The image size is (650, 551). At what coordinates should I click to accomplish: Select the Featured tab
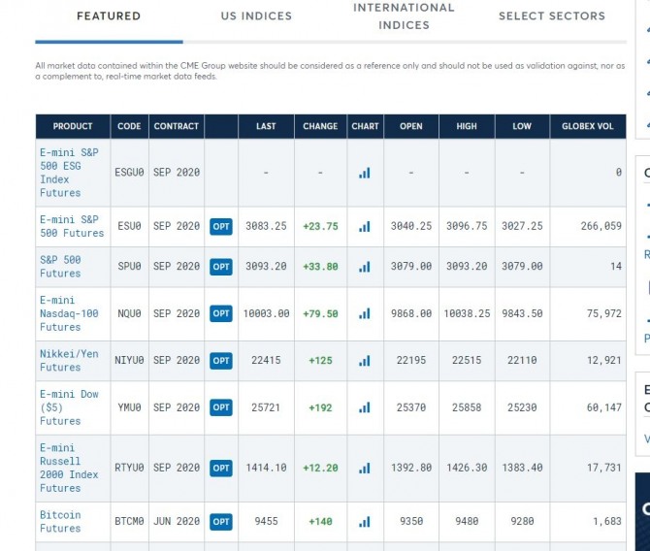pyautogui.click(x=109, y=16)
